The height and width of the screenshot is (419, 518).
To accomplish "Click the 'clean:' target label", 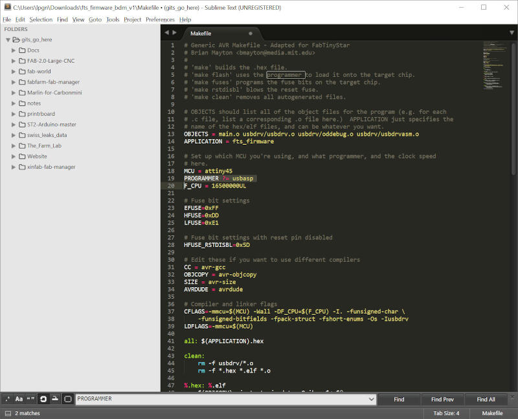I will [x=194, y=356].
